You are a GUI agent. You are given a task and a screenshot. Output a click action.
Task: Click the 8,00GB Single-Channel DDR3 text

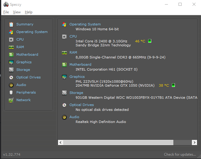121,57
